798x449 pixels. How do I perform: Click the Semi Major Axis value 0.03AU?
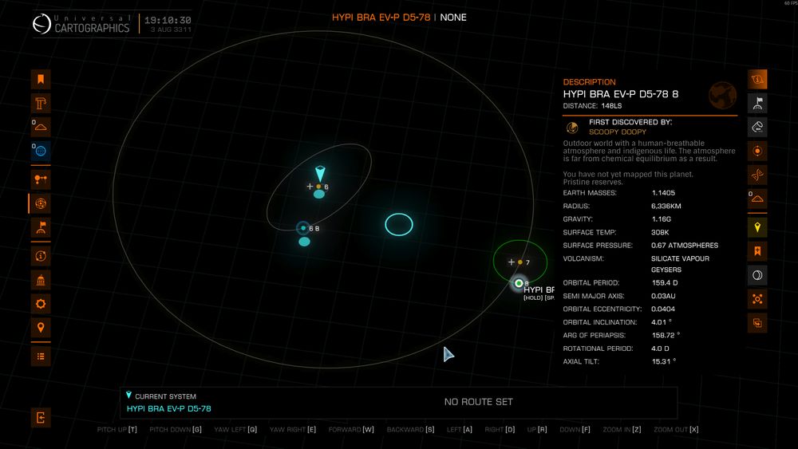(664, 296)
